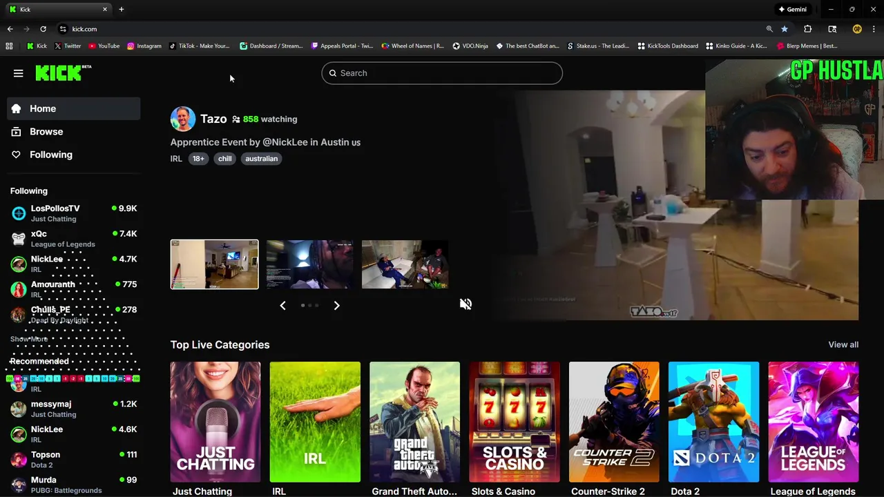
Task: Open the Grand Theft Auto category card
Action: tap(414, 422)
